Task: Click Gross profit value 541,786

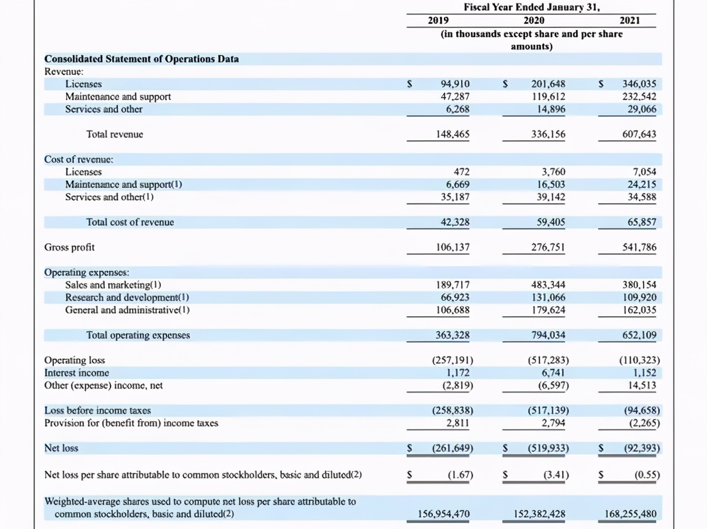Action: coord(639,247)
